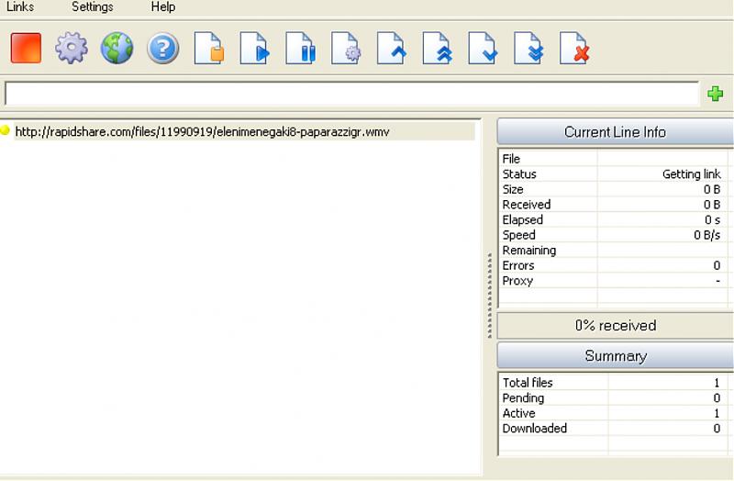The width and height of the screenshot is (734, 481).
Task: Click the 0% received progress bar
Action: point(615,326)
